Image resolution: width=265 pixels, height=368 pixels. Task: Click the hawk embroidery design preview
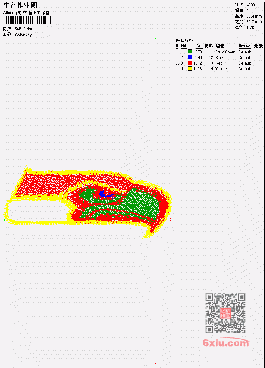88,202
